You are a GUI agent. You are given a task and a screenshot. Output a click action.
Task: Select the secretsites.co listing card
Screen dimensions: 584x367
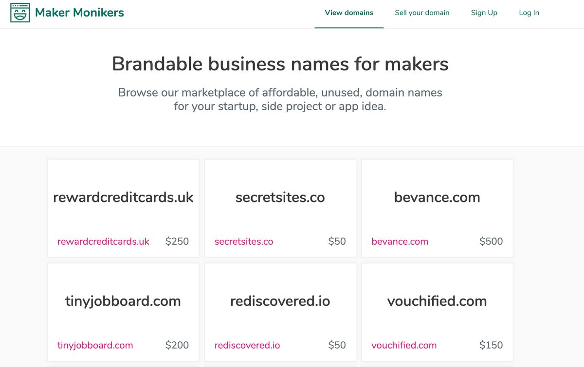pos(280,198)
